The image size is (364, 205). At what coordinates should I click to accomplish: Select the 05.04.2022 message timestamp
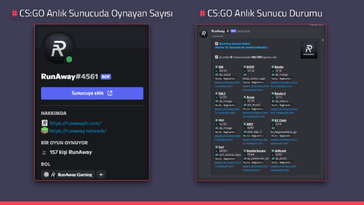pos(244,31)
